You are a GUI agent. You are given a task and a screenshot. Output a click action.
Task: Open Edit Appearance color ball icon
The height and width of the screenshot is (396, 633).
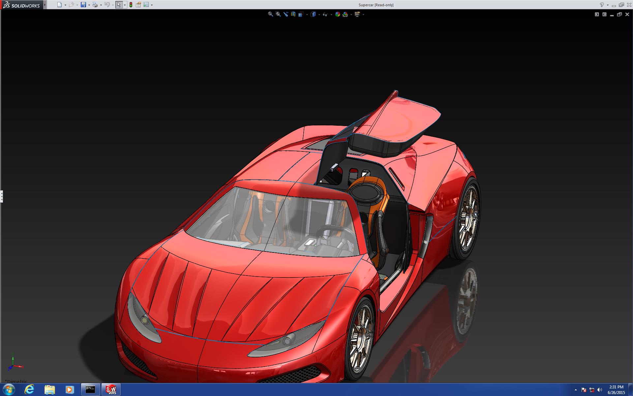[x=337, y=14]
